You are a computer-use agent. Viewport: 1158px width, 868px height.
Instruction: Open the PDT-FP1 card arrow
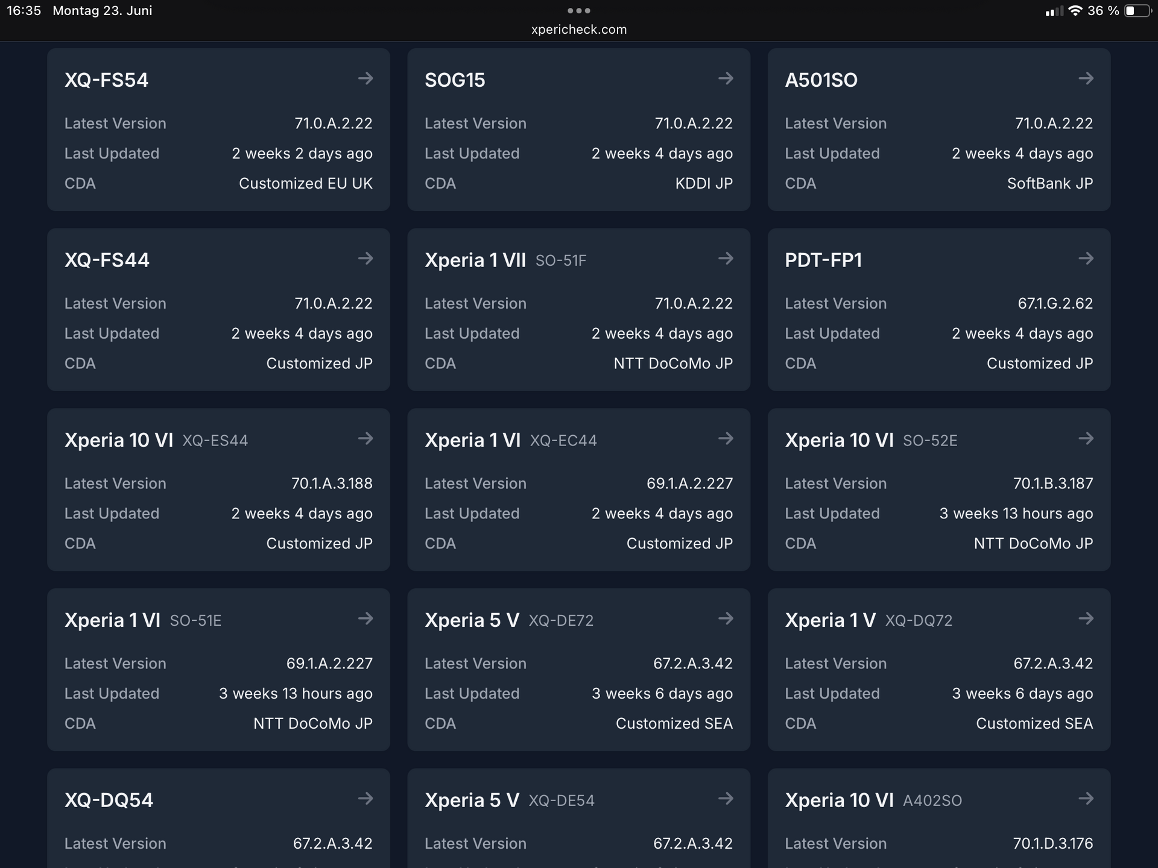coord(1086,259)
